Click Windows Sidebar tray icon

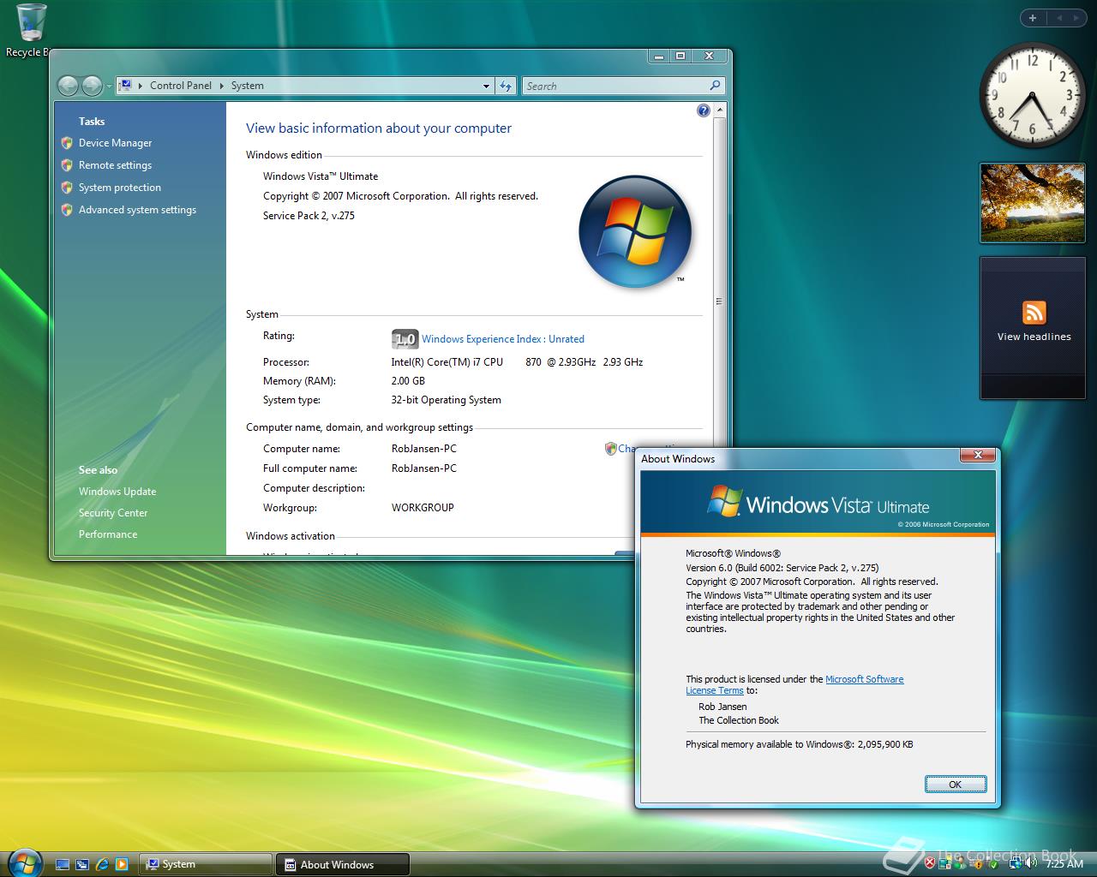[944, 863]
